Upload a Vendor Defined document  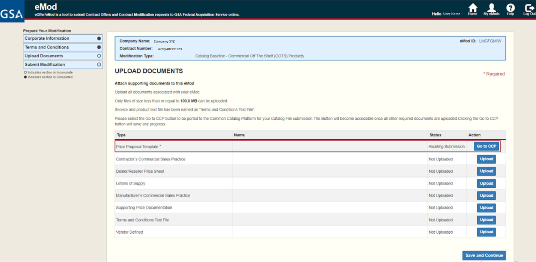point(486,232)
